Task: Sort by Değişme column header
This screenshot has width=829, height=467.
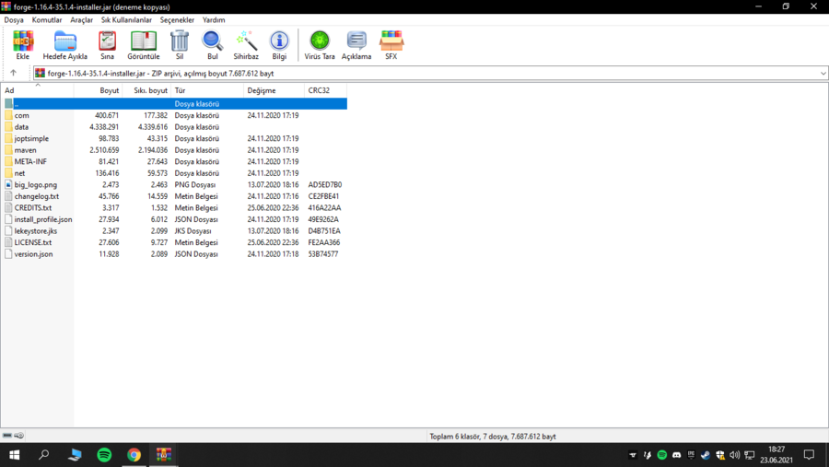Action: [274, 90]
